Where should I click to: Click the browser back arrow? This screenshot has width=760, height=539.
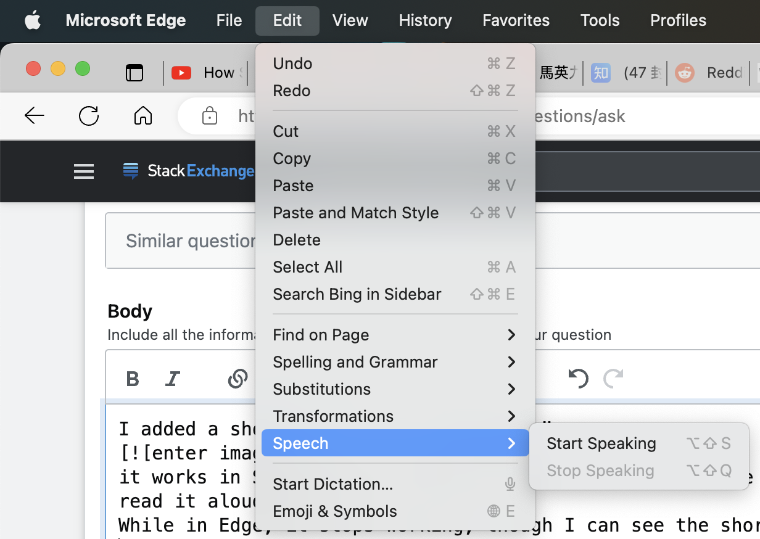(x=35, y=115)
